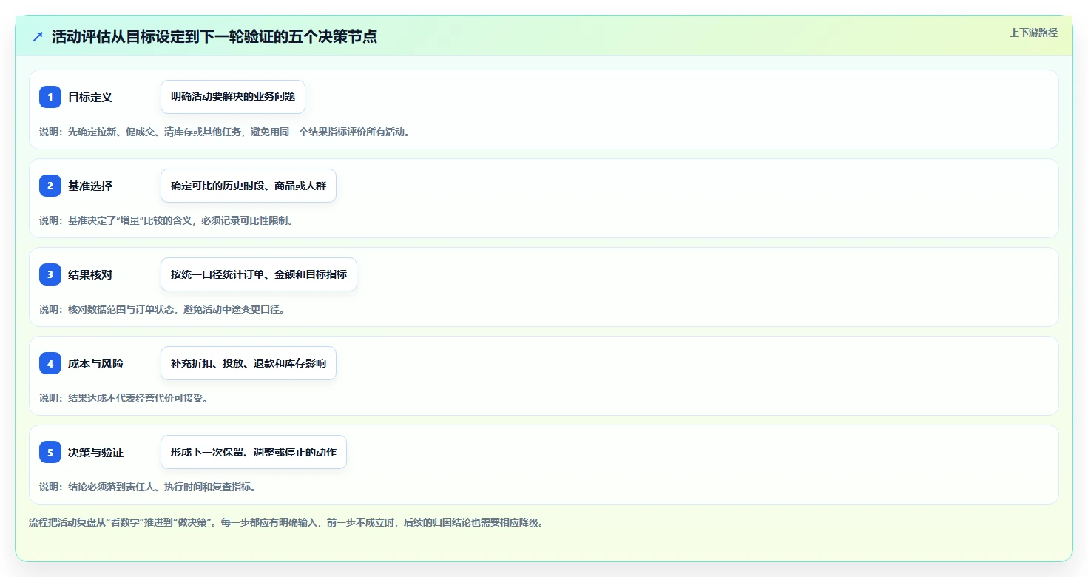
Task: Click the 结果核对 step title
Action: point(90,274)
